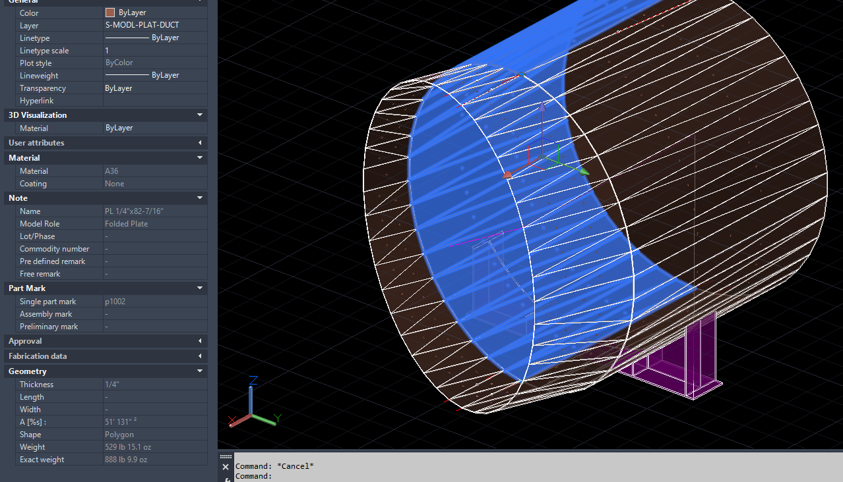This screenshot has width=843, height=482.
Task: Select the red gizmo arrow on the duct model
Action: 507,174
